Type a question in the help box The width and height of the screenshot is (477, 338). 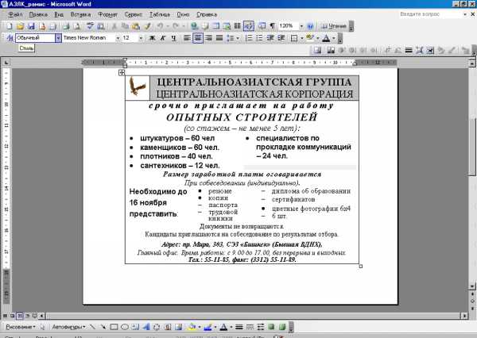click(430, 14)
